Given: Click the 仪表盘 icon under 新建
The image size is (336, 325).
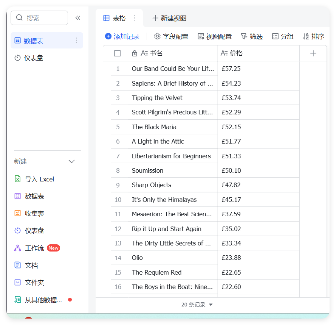Looking at the screenshot, I should (17, 230).
